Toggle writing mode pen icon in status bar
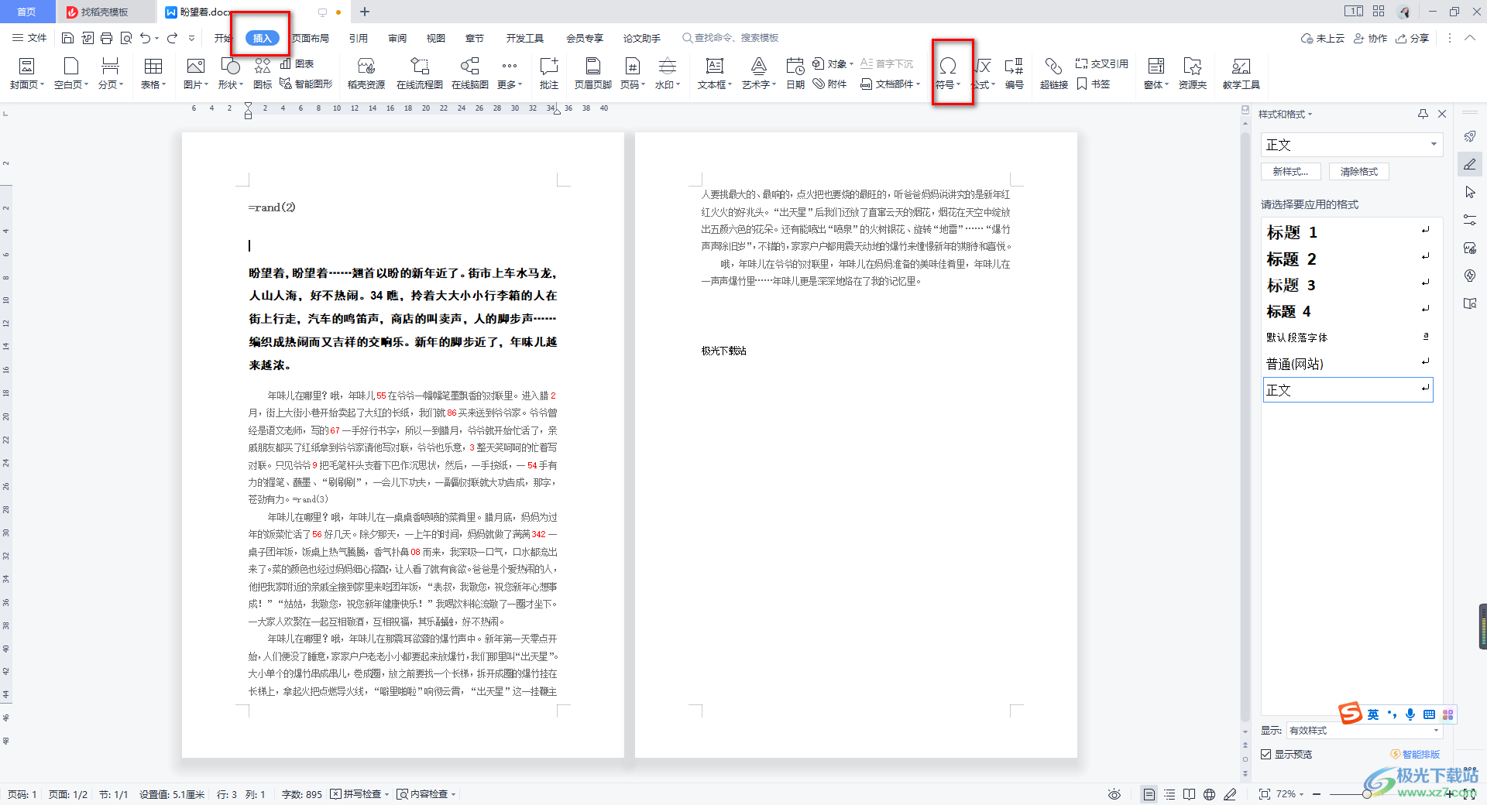This screenshot has width=1487, height=805. (x=1230, y=794)
